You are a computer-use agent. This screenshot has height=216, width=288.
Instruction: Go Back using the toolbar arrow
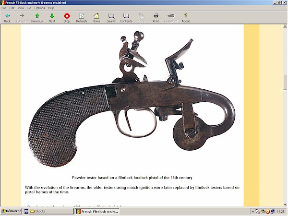coord(7,18)
